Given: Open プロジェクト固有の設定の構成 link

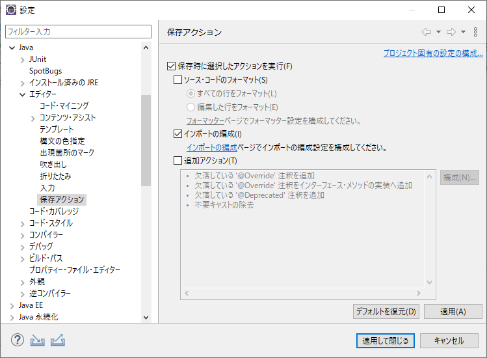Looking at the screenshot, I should point(433,53).
